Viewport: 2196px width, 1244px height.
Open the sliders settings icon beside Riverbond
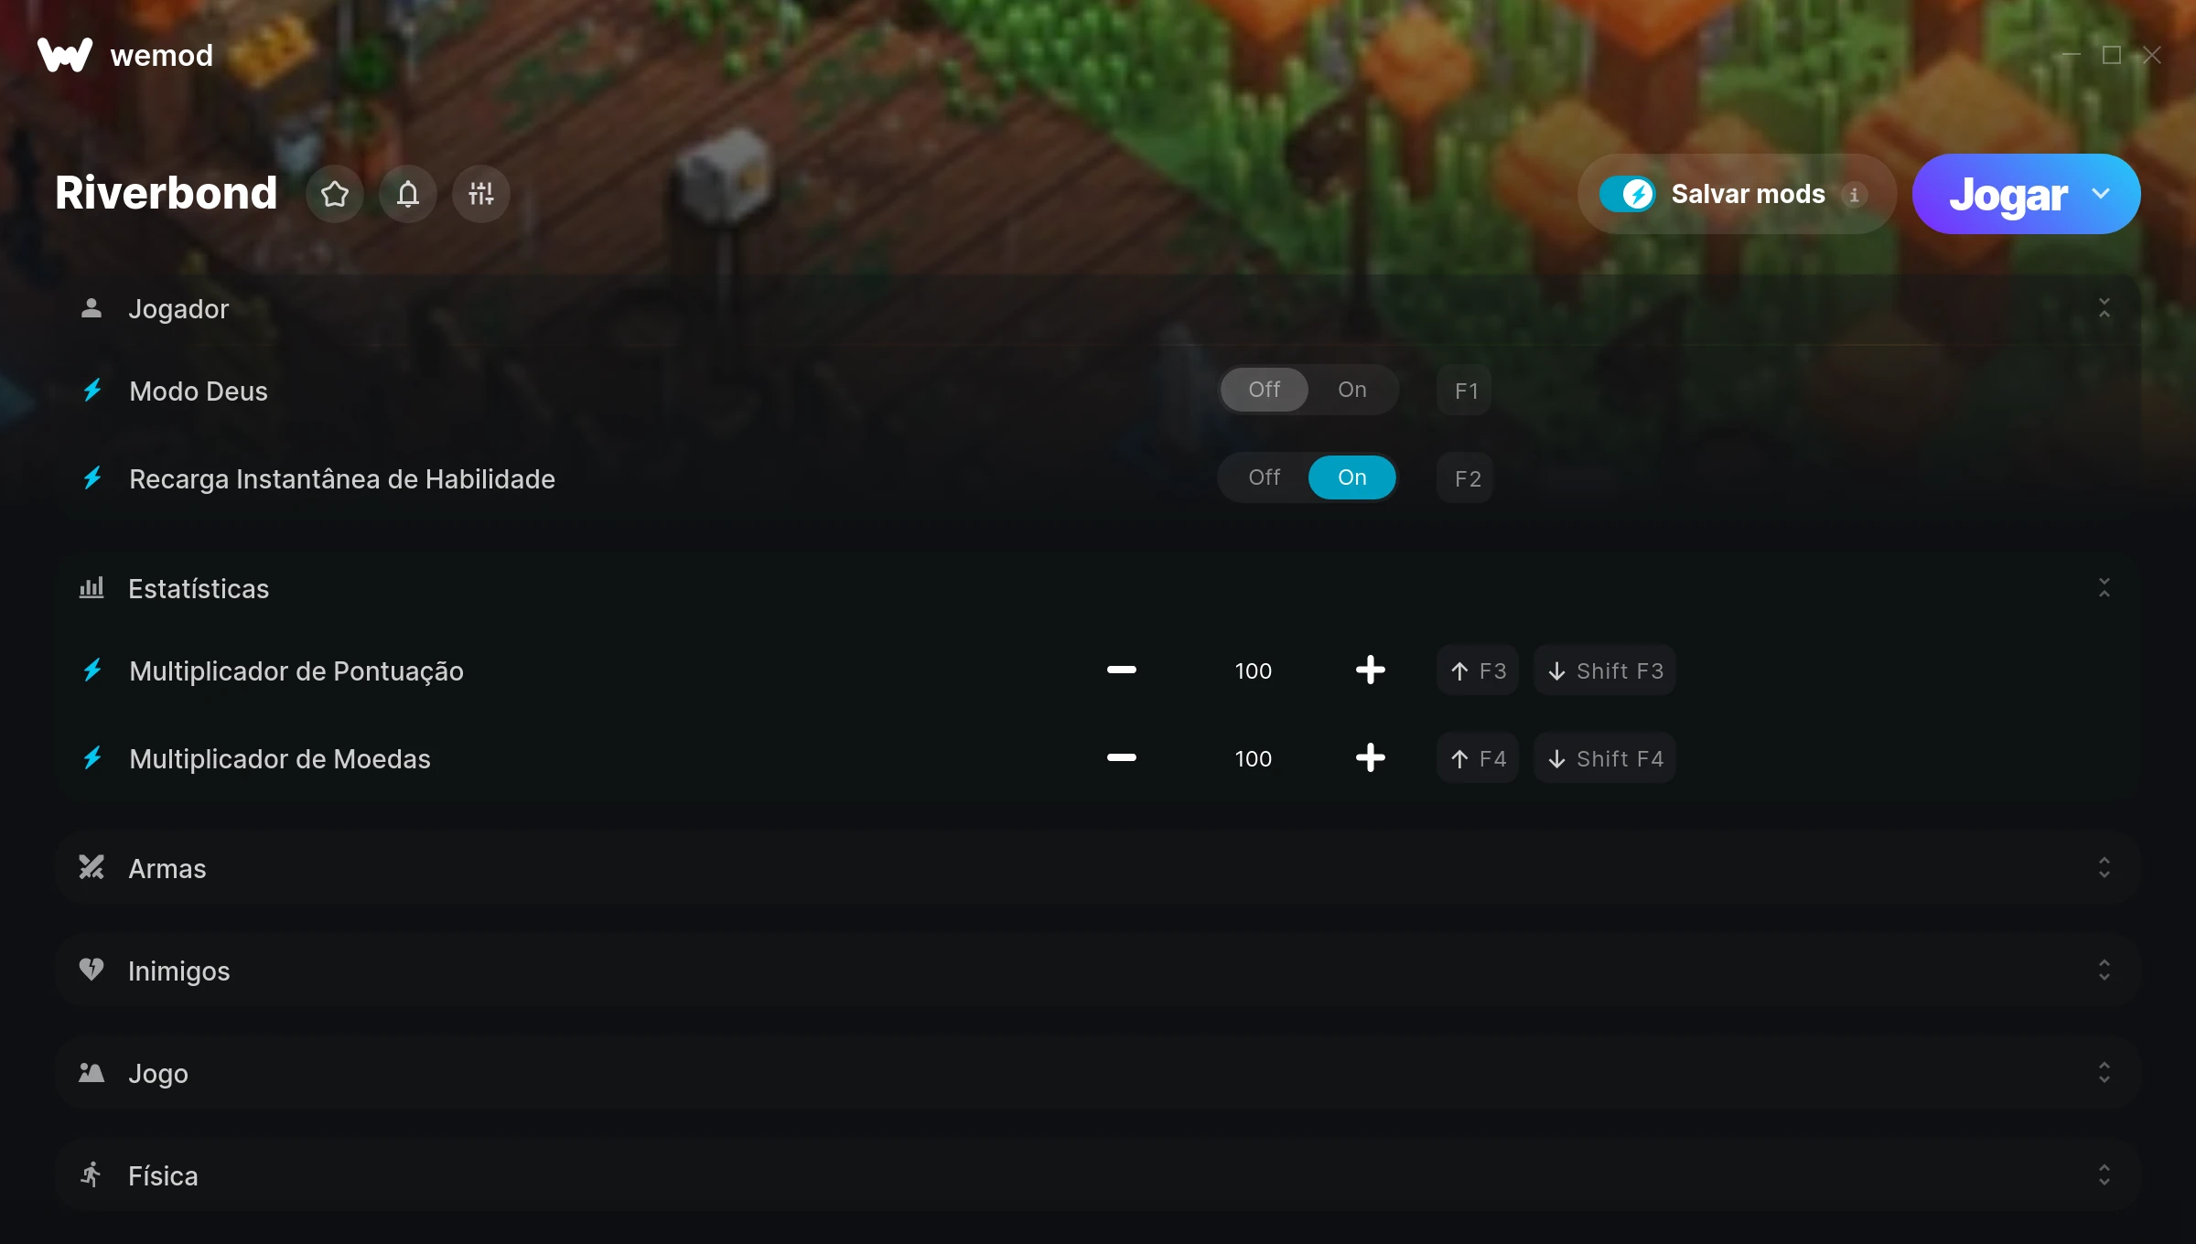[481, 194]
